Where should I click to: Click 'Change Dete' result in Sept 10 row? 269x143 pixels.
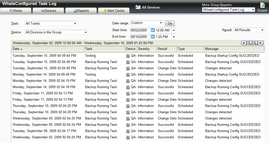coord(167,112)
